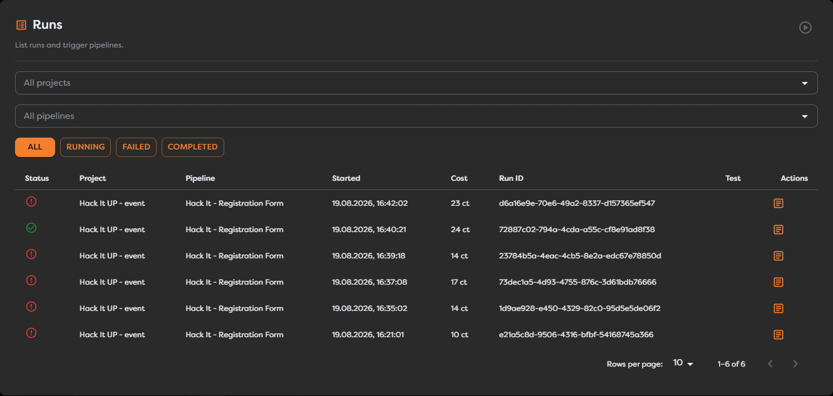Image resolution: width=833 pixels, height=396 pixels.
Task: Select run ID 23784b5a-4eac-4cb5-8e2a-edc67e78850d
Action: click(580, 256)
